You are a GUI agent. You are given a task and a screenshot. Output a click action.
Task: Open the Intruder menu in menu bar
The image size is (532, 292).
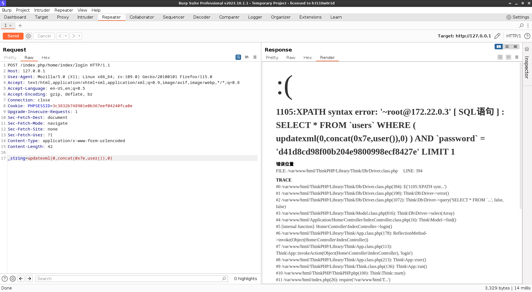point(42,10)
